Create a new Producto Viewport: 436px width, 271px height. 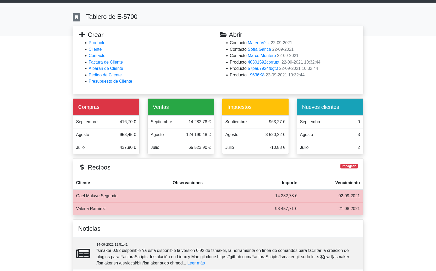[x=97, y=43]
